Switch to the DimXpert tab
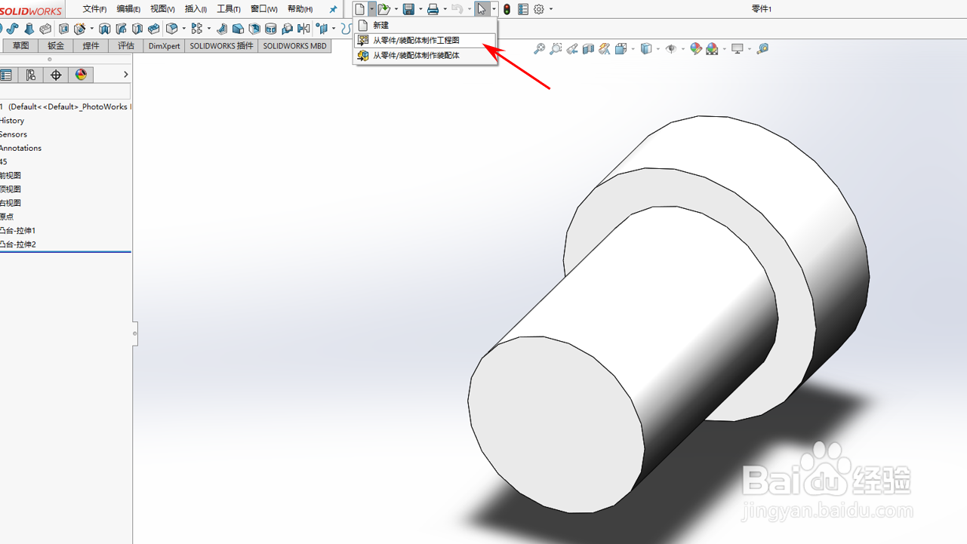The image size is (967, 544). (164, 46)
